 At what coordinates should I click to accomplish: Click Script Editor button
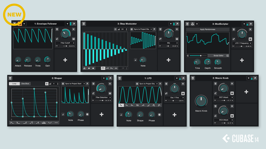coord(218,56)
